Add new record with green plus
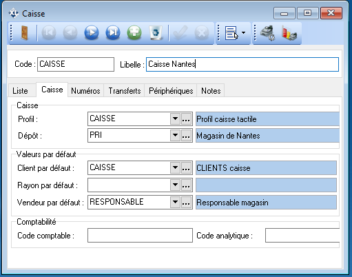Screen dimensions: 352x277 tap(134, 33)
